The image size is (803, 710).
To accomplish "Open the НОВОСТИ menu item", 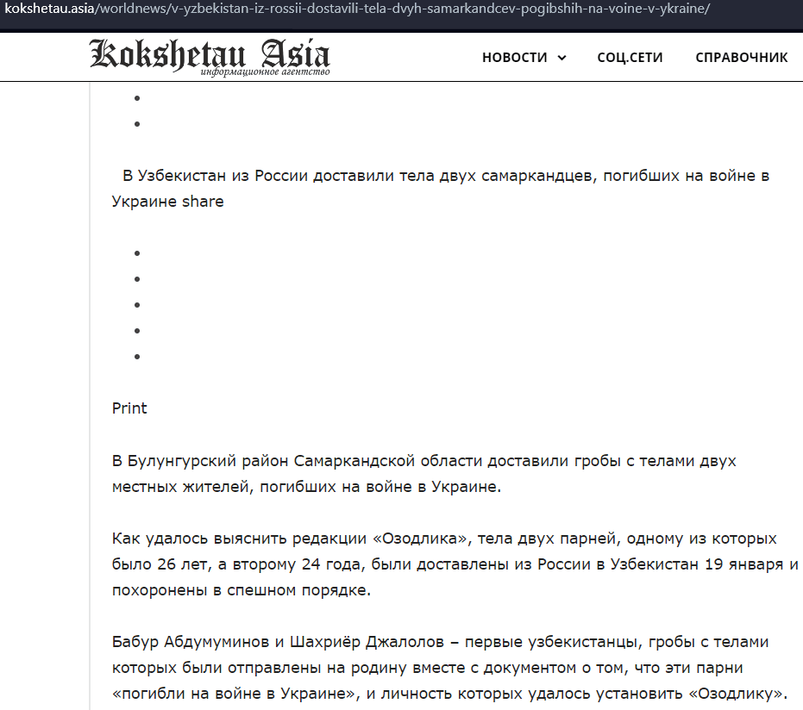I will pos(515,57).
